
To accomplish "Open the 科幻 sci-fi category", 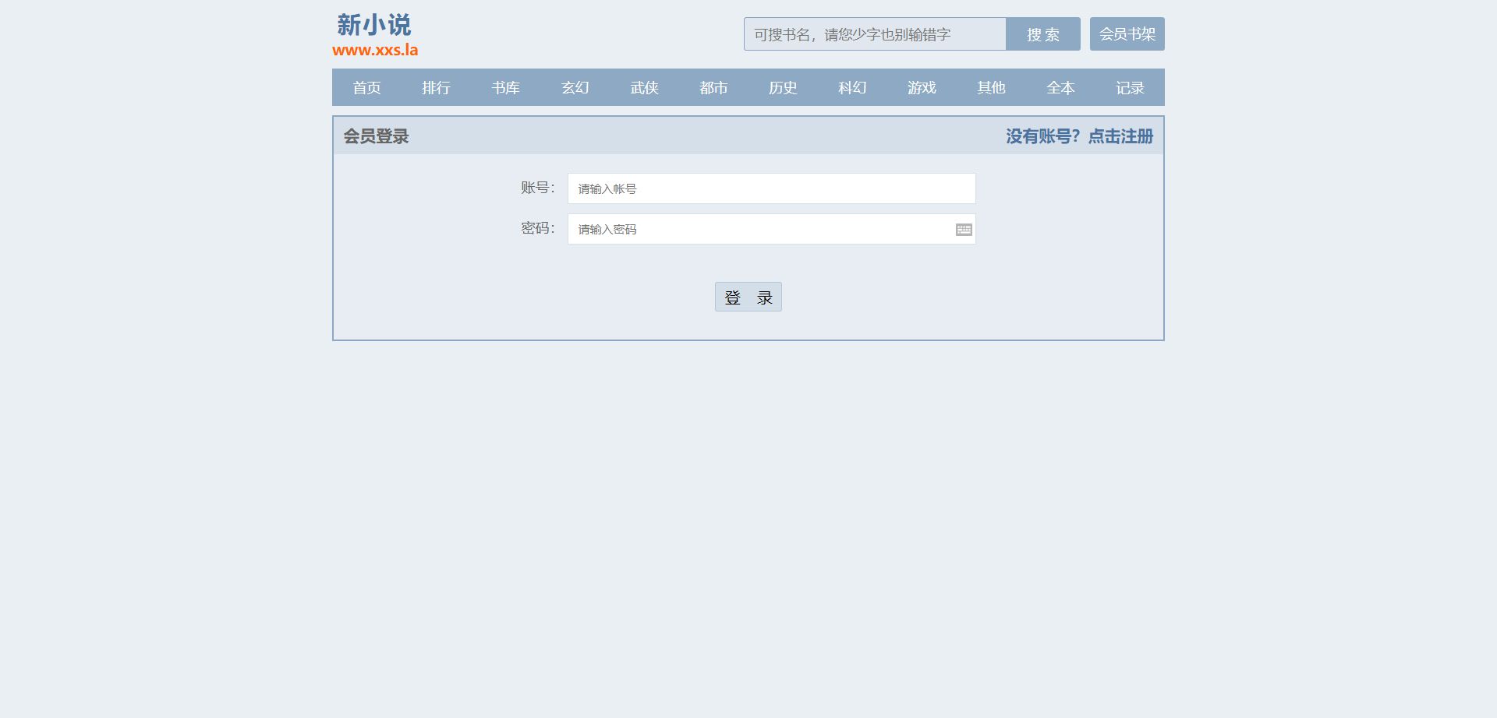I will (852, 88).
